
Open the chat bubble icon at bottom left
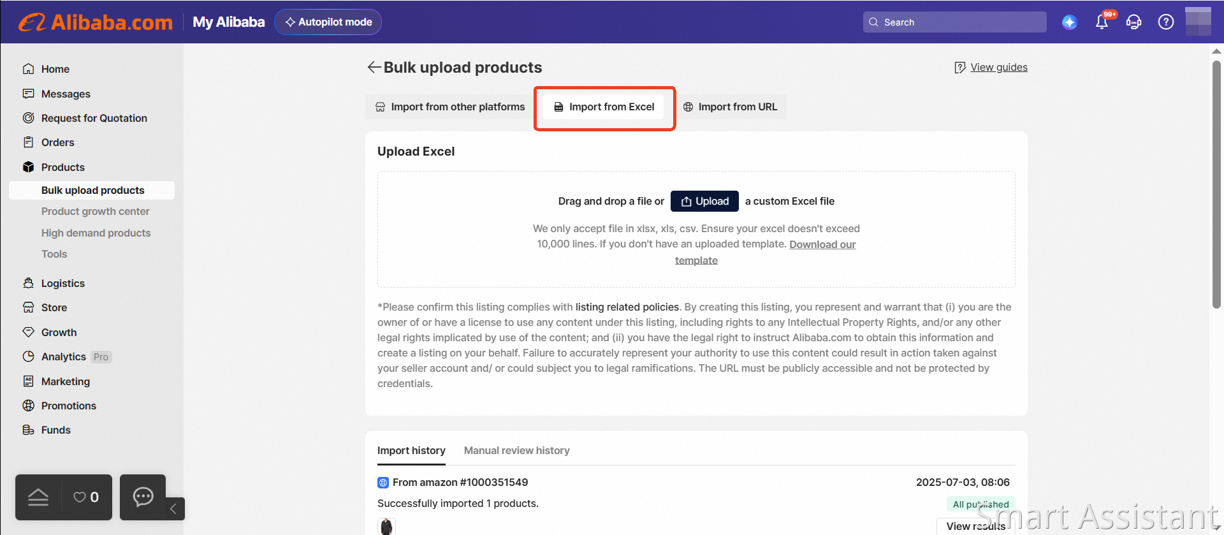(143, 497)
